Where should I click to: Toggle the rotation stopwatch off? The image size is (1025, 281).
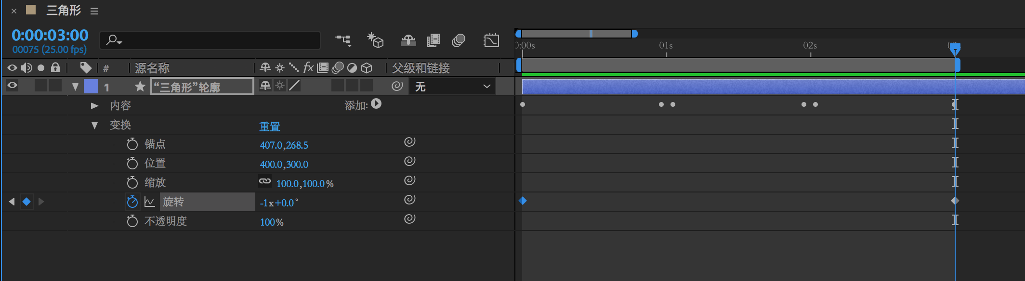point(132,202)
